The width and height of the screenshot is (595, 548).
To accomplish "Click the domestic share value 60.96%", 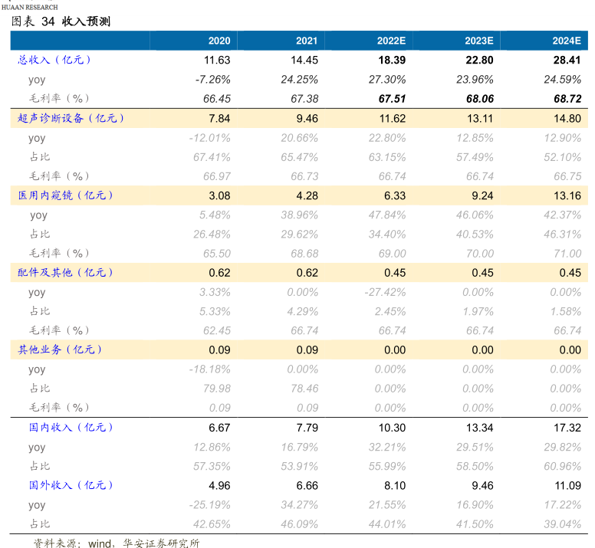I will (562, 467).
